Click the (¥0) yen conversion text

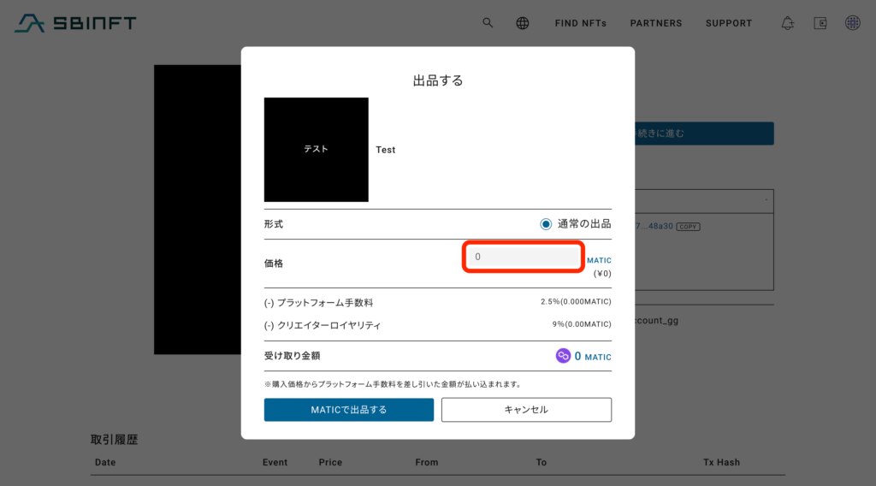coord(602,274)
